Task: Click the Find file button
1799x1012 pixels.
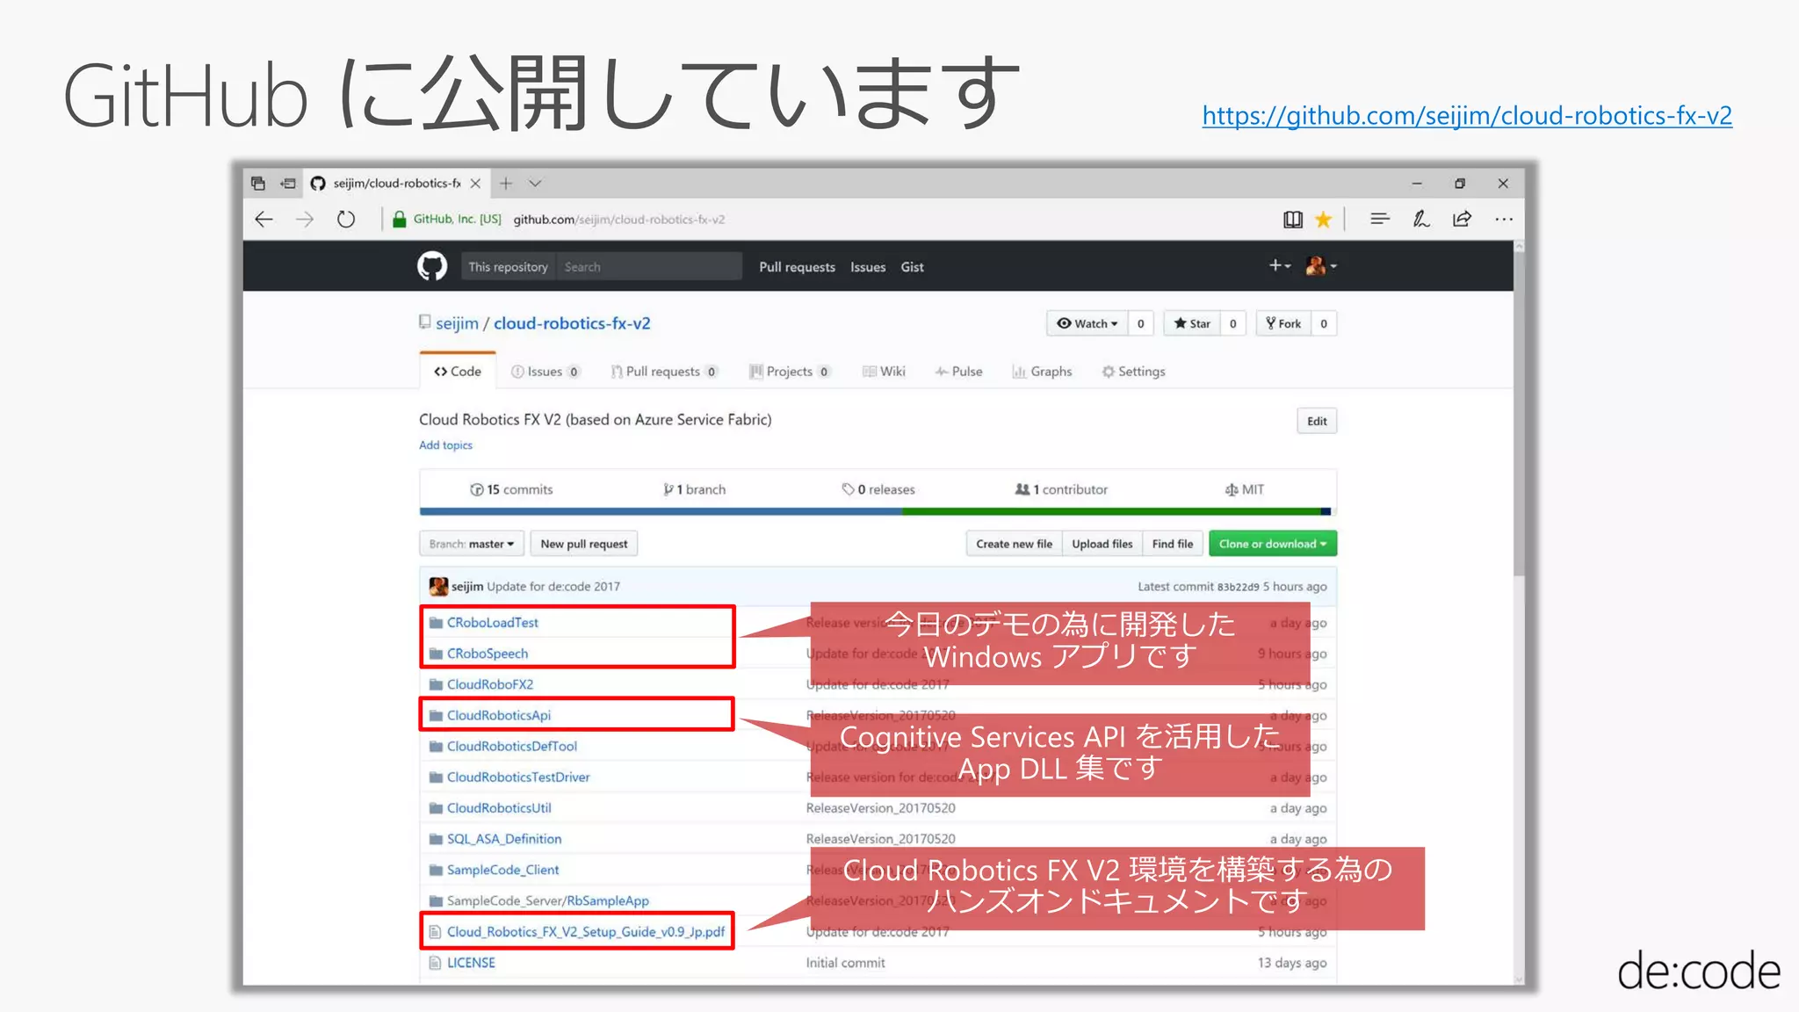Action: (1173, 544)
